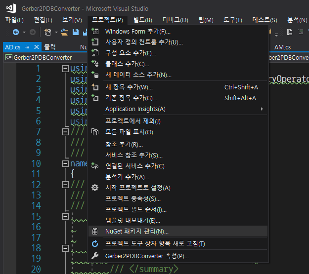Open the 팀(M) menu
The height and width of the screenshot is (274, 309).
coord(206,20)
